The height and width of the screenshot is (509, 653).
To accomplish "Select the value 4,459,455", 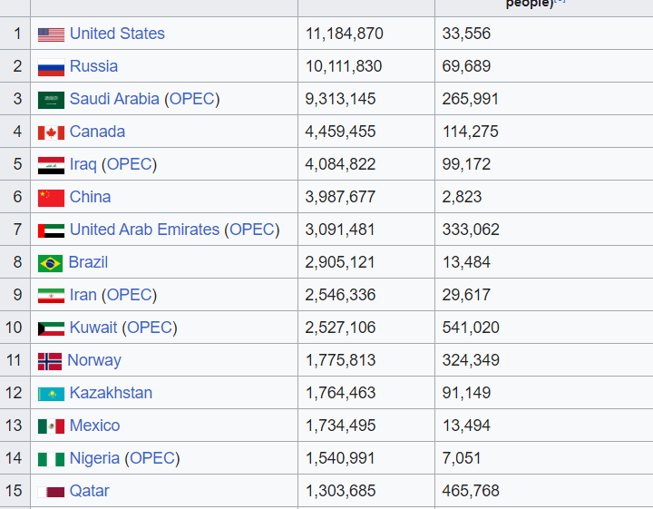I will [340, 132].
